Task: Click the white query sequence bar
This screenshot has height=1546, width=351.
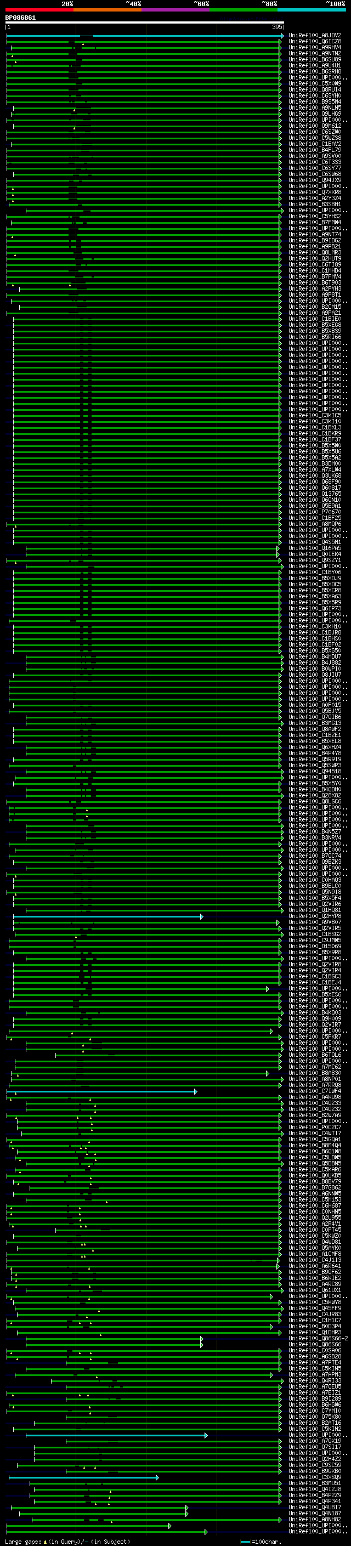Action: 145,23
